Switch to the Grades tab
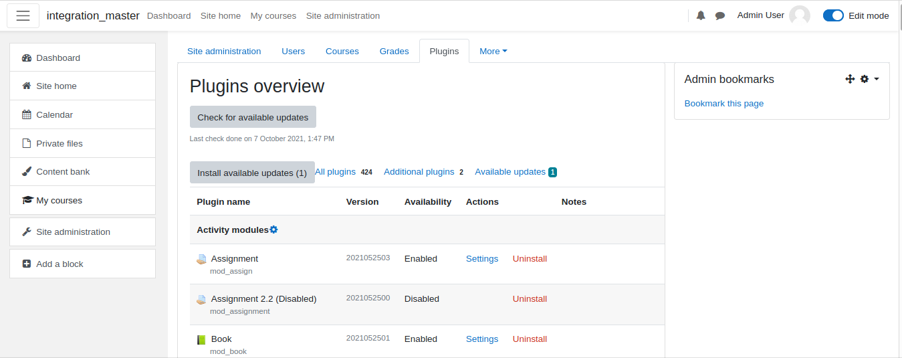 tap(394, 51)
